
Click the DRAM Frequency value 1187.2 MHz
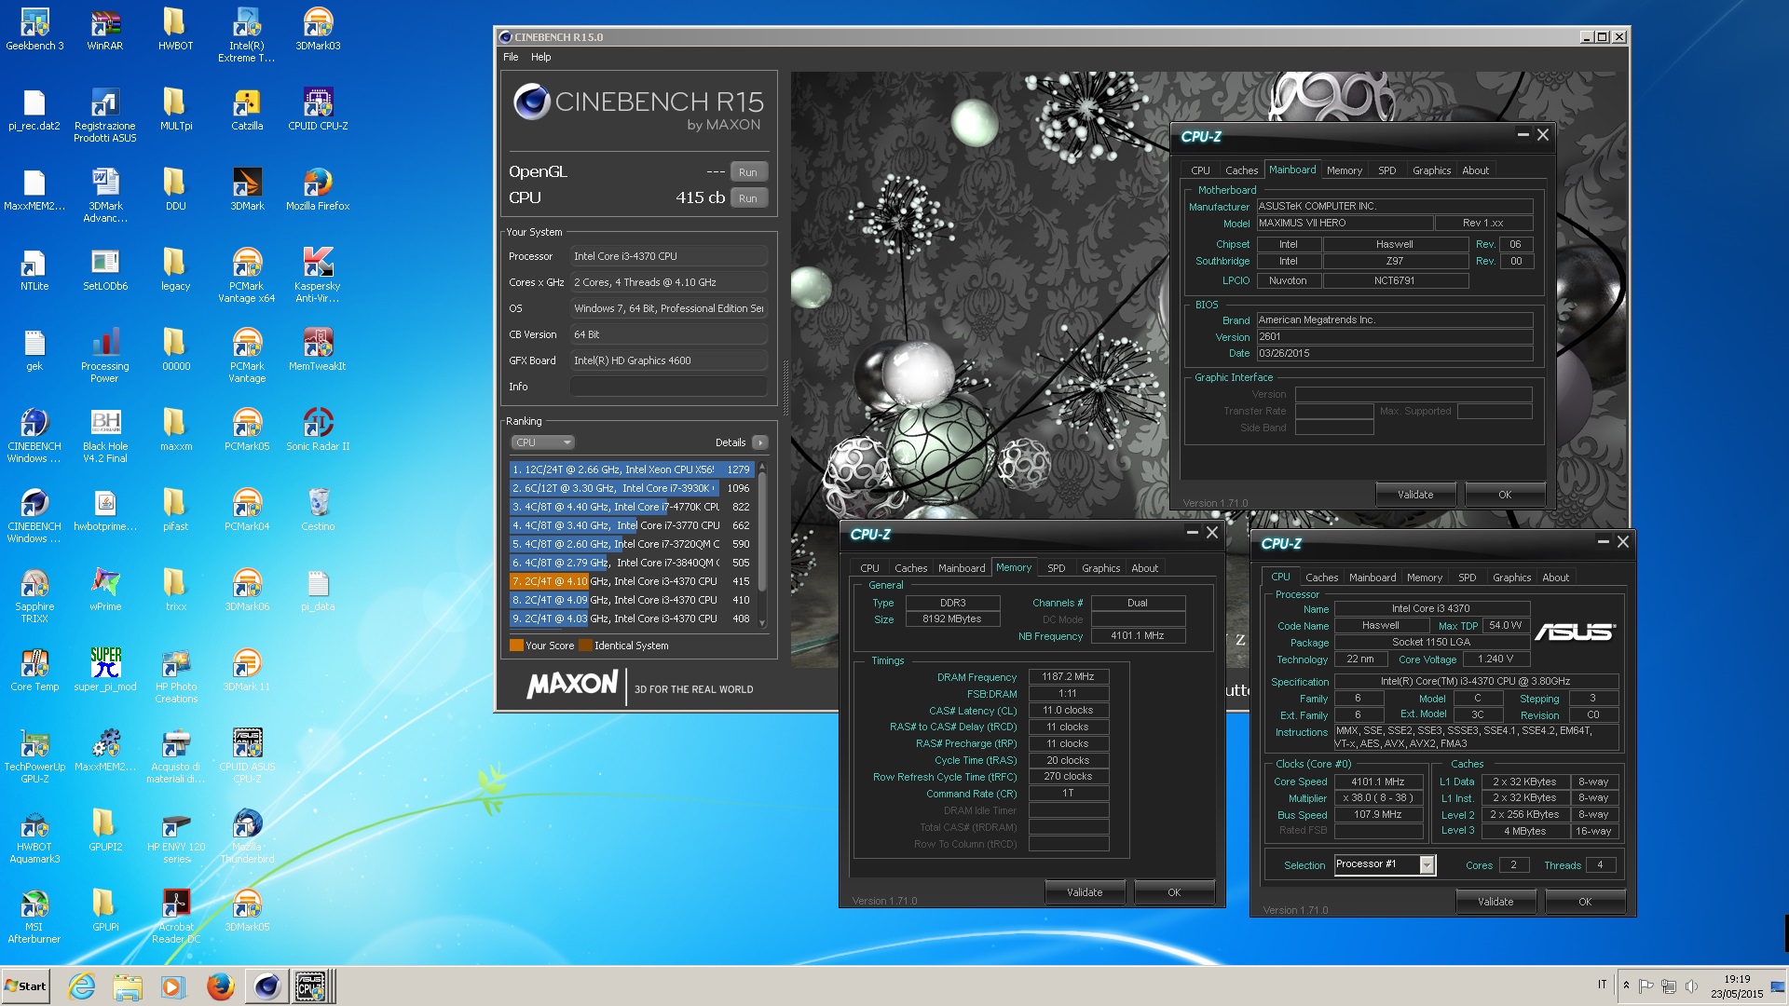tap(1069, 677)
